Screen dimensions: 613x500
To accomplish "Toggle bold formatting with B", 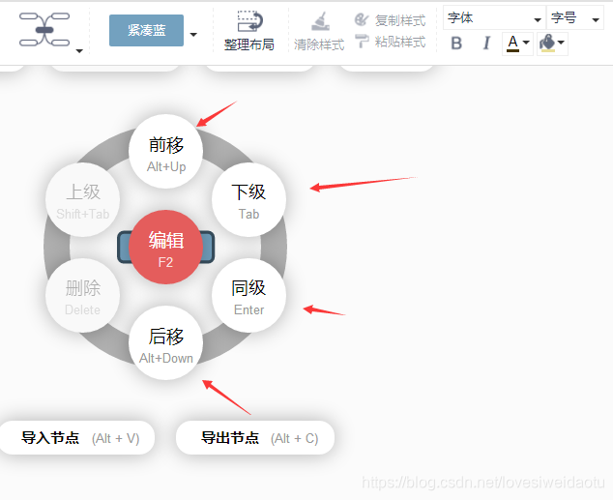I will [x=456, y=43].
